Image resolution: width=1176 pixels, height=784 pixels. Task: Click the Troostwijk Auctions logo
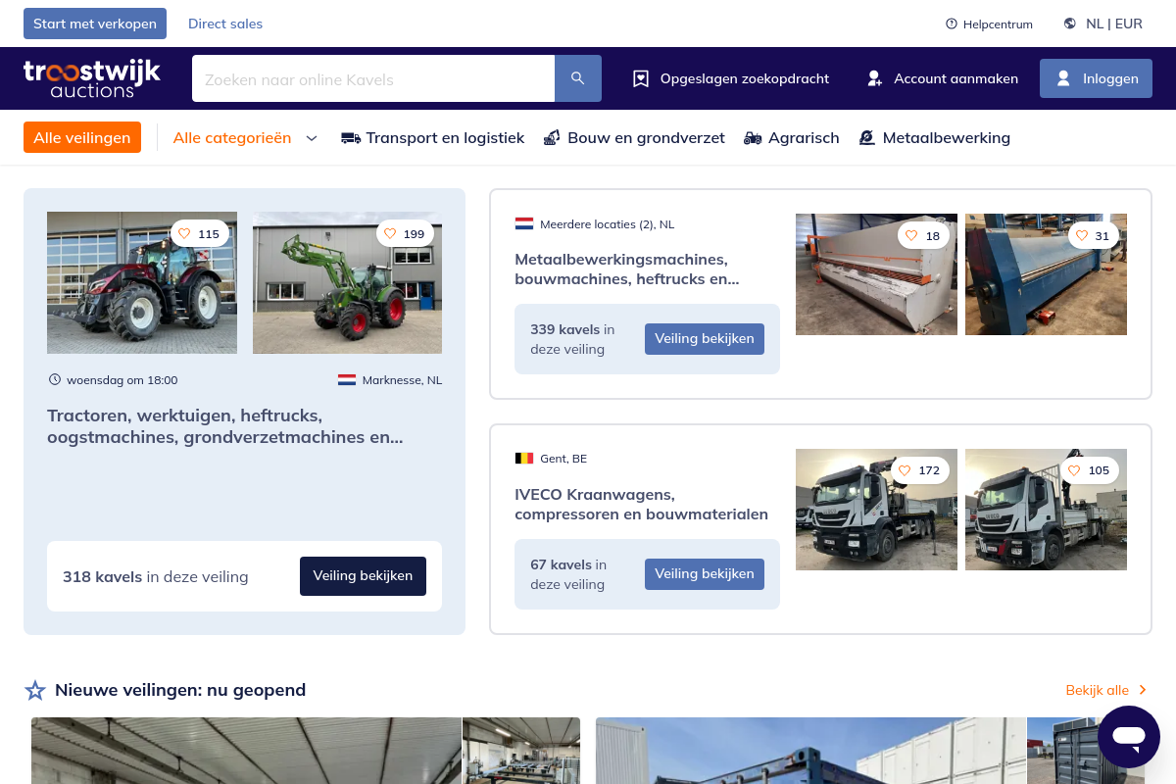92,78
